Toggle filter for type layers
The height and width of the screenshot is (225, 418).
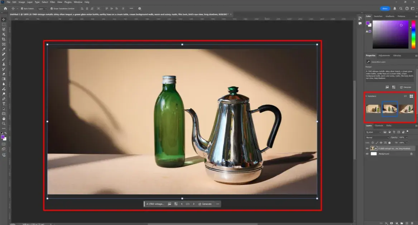(394, 132)
